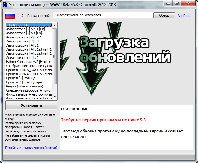The height and width of the screenshot is (163, 198).
Task: Select Прицел ZEBRA_COOL v2 entry
Action: tap(29, 74)
